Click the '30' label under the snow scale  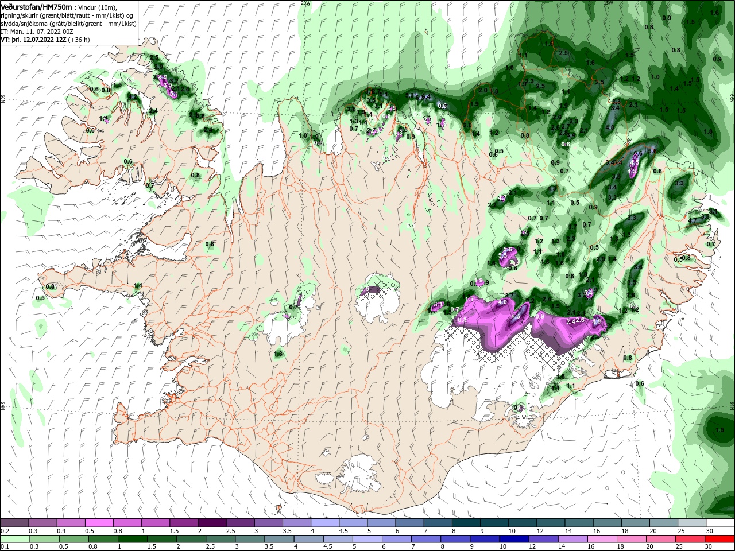[710, 531]
